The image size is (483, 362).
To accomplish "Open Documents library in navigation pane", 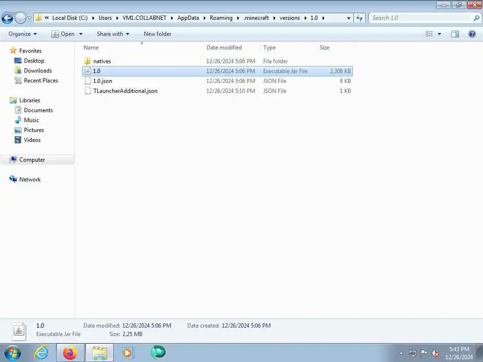I will (38, 110).
